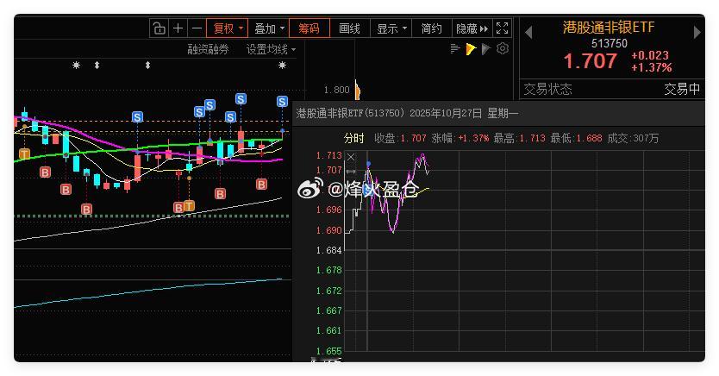719x376 pixels.
Task: Click 成交:307万 volume in popup
Action: [x=633, y=138]
